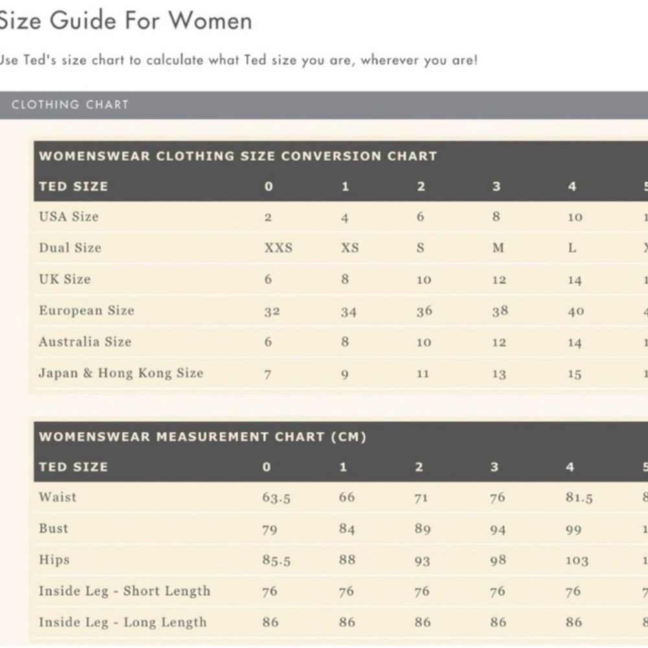Click the Dual Size M cell
This screenshot has height=648, width=648.
click(x=498, y=248)
